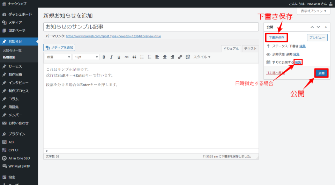Open the 表示オプション screen options panel

[313, 11]
